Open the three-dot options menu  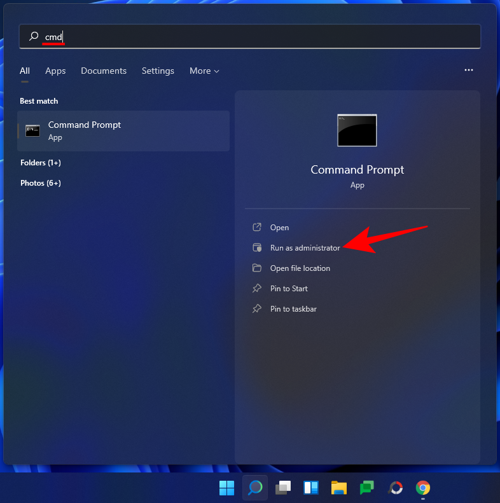[469, 70]
